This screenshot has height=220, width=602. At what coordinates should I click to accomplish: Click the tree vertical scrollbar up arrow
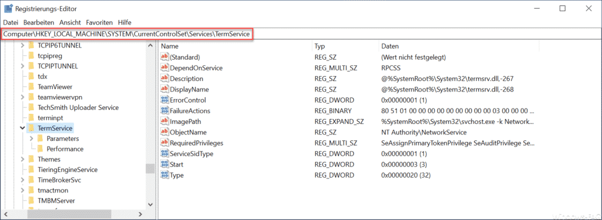[x=150, y=45]
